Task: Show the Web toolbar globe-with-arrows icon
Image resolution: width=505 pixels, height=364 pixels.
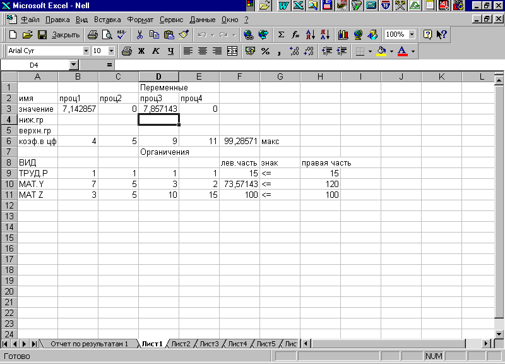Action: [x=263, y=35]
